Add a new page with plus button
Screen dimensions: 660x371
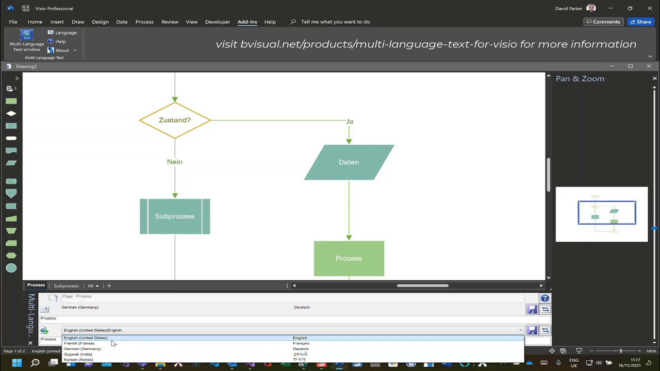click(x=109, y=285)
